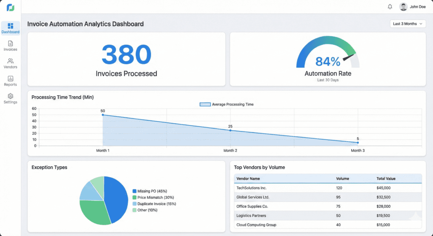This screenshot has height=236, width=433.
Task: Click the Total Value column header
Action: pos(386,179)
